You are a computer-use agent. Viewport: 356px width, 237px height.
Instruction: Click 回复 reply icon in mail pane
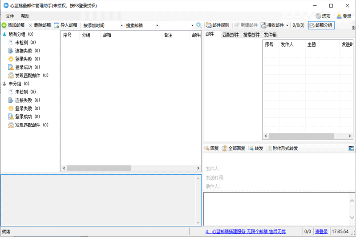click(x=207, y=149)
